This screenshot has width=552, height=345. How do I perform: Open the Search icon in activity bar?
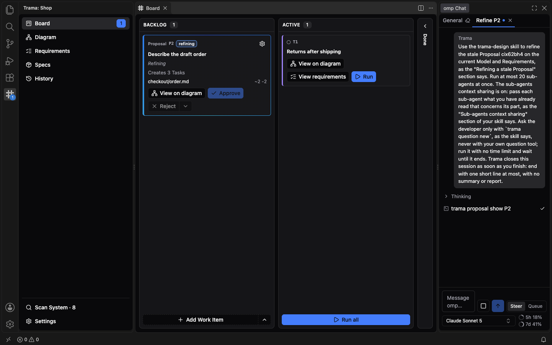(10, 27)
